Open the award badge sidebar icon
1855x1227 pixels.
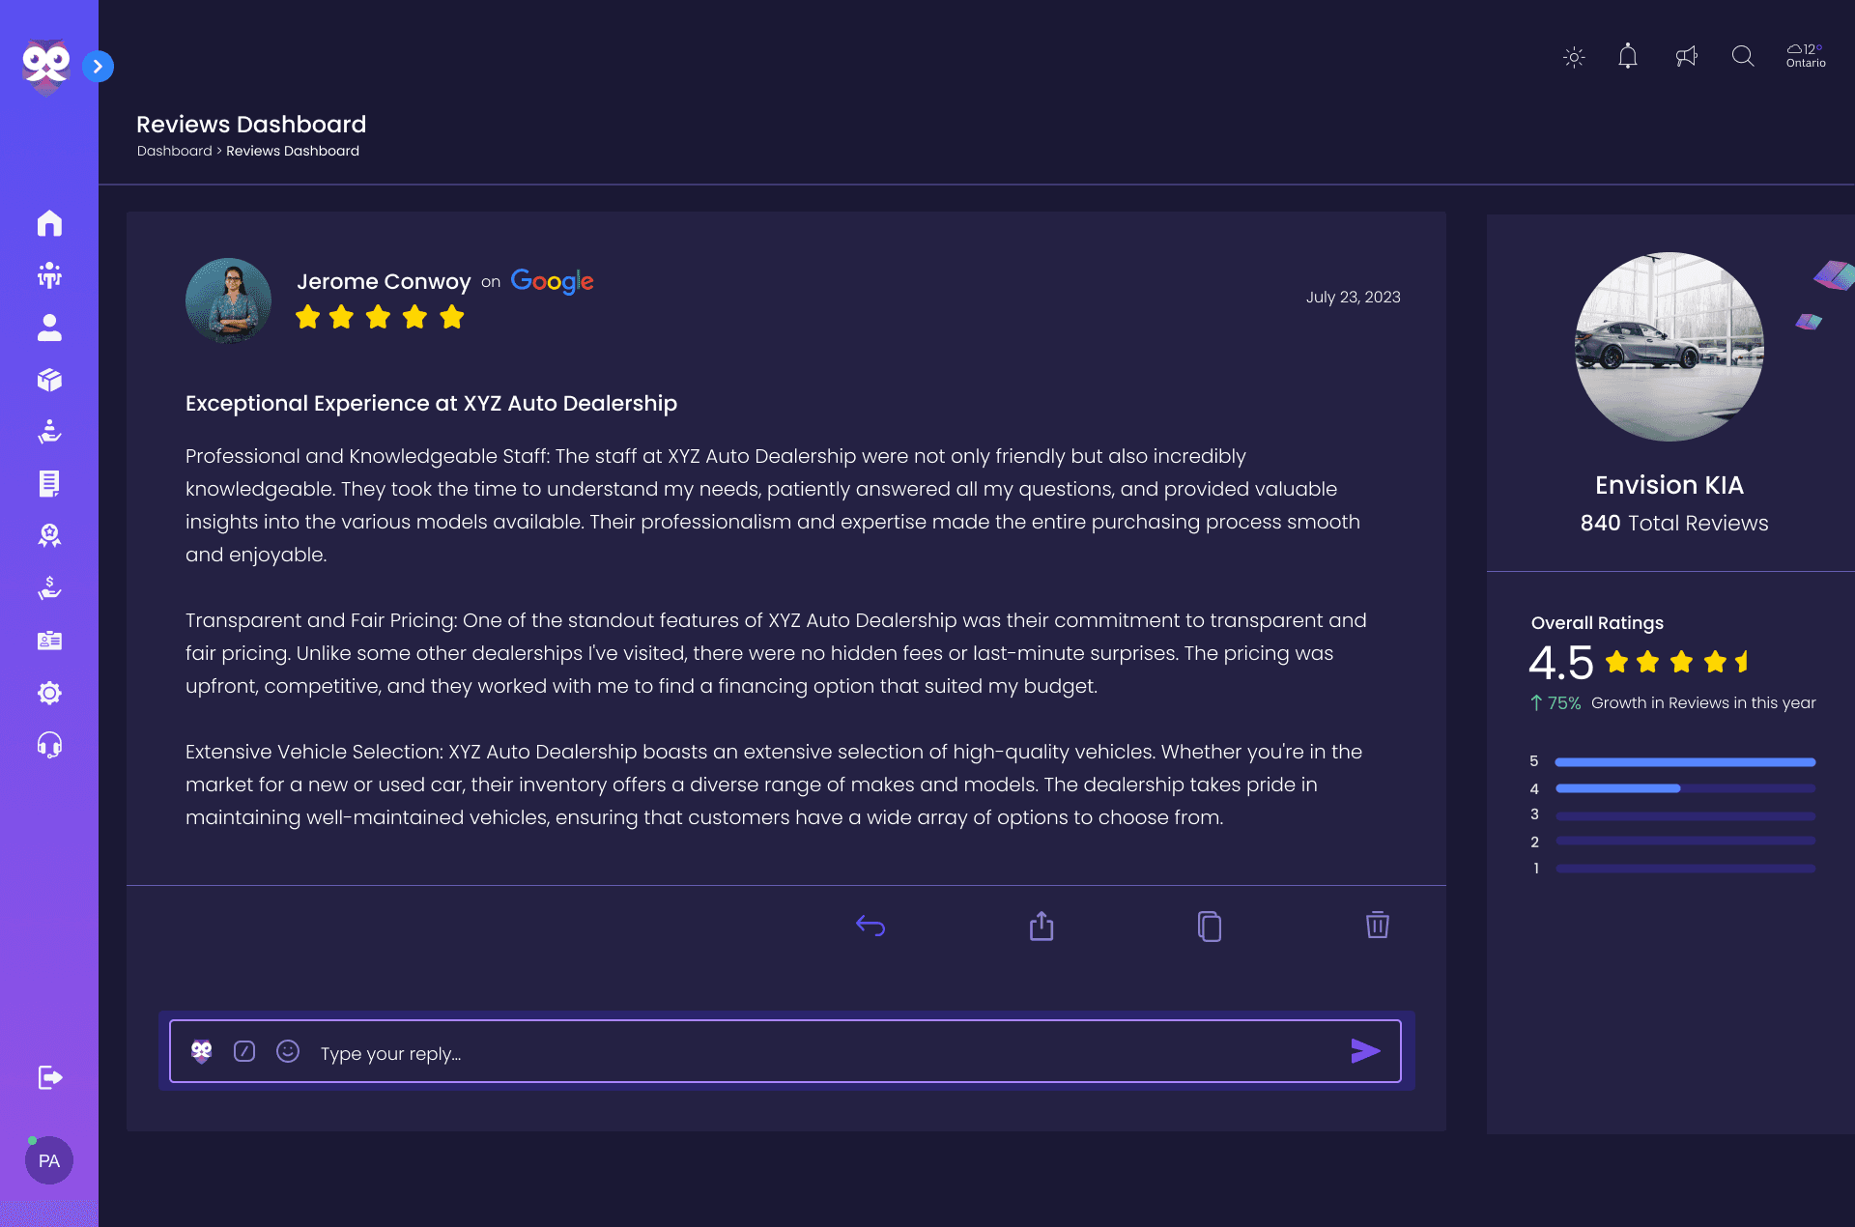pyautogui.click(x=49, y=535)
